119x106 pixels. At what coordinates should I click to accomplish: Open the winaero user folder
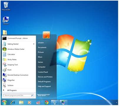pos(41,43)
